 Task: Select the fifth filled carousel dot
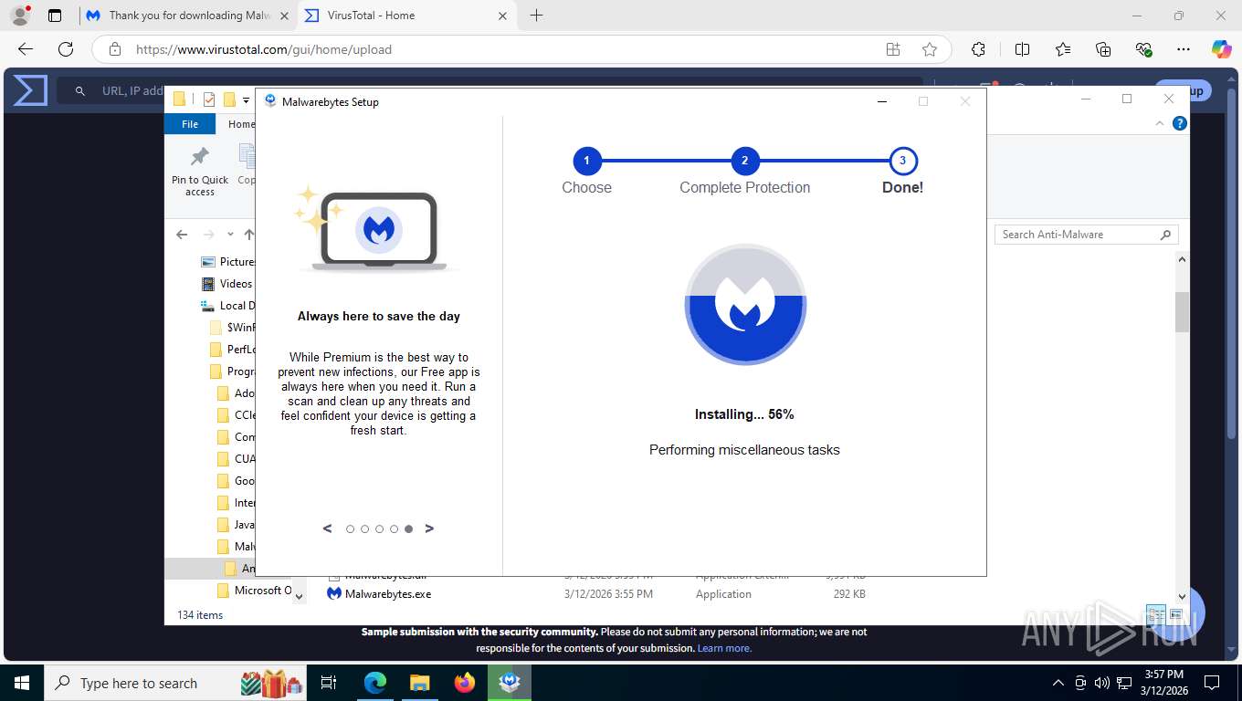pyautogui.click(x=408, y=528)
